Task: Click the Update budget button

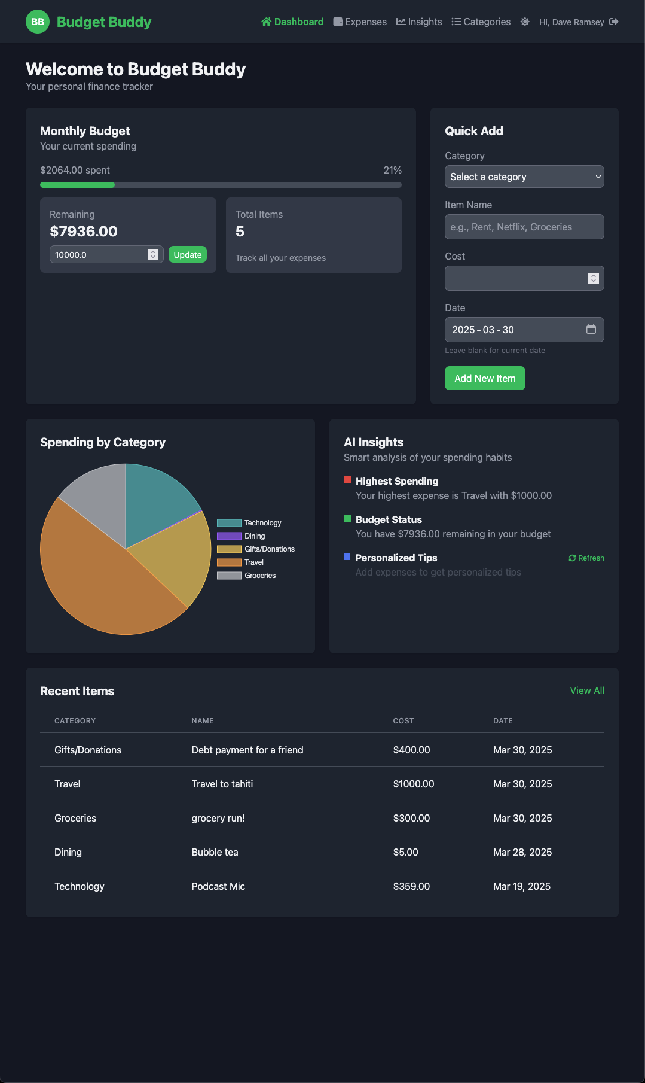Action: [x=188, y=254]
